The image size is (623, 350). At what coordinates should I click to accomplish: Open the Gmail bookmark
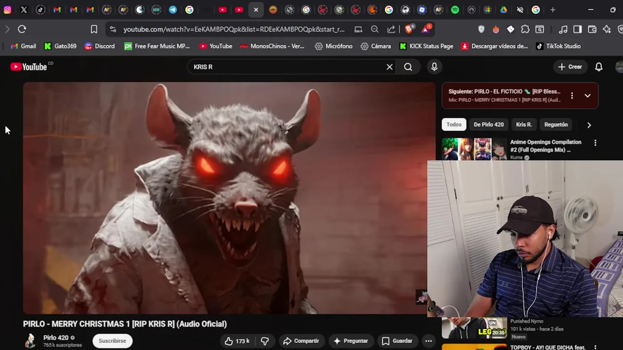click(x=23, y=46)
